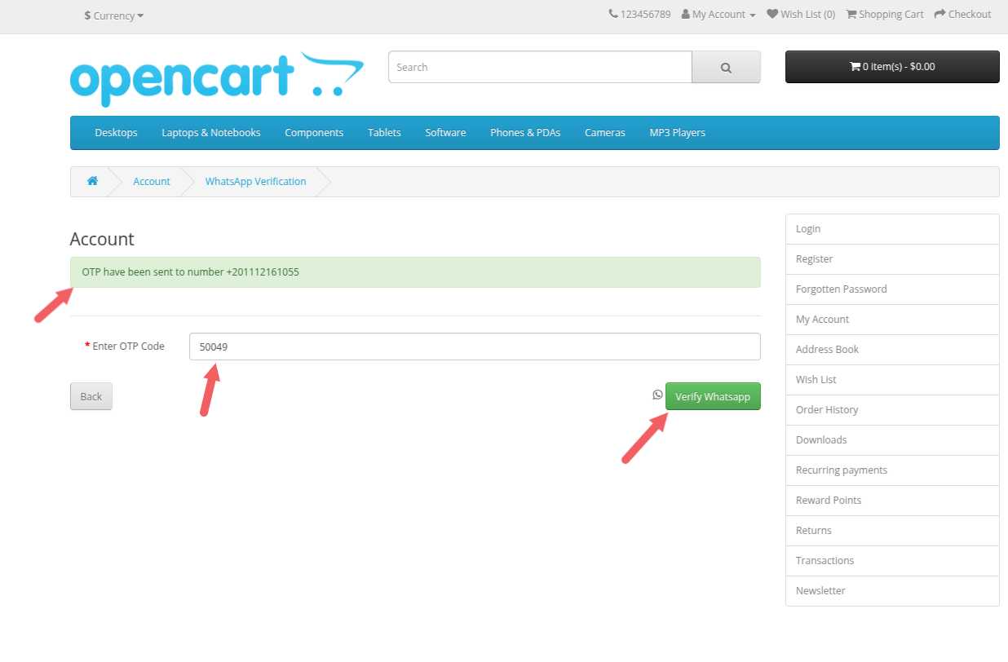Click the Back button

pos(91,396)
